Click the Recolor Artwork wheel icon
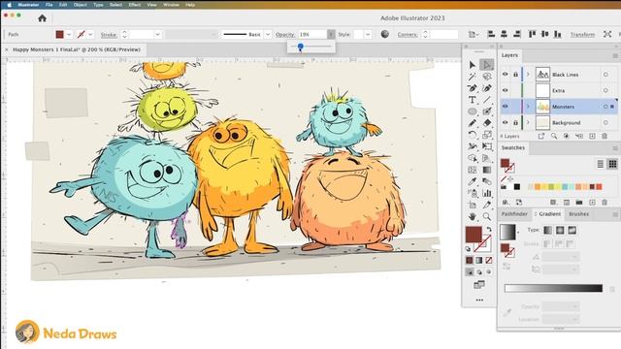The image size is (621, 349). click(384, 35)
